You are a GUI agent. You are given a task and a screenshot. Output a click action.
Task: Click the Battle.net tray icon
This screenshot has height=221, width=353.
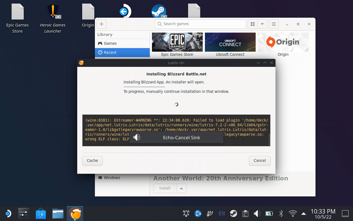[198, 213]
